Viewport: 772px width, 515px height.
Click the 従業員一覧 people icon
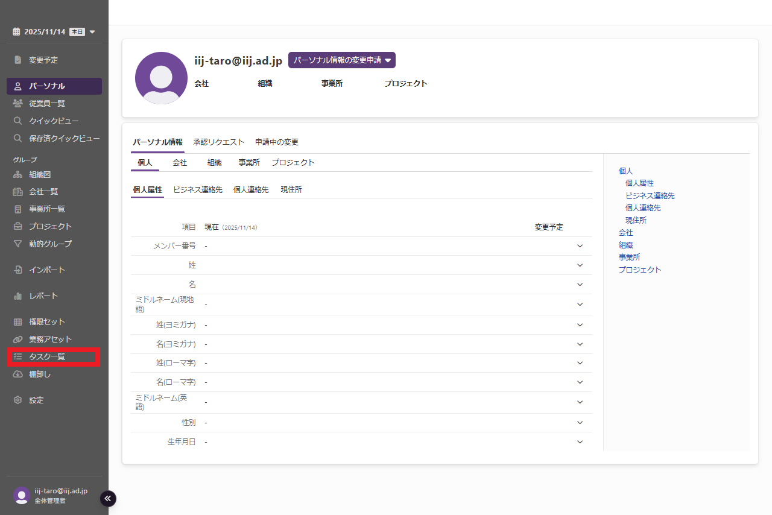coord(18,103)
